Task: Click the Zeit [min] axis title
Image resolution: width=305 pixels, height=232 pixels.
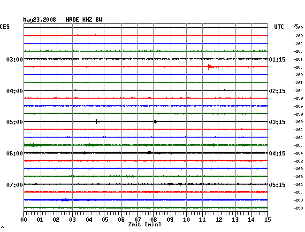Action: pos(145,224)
